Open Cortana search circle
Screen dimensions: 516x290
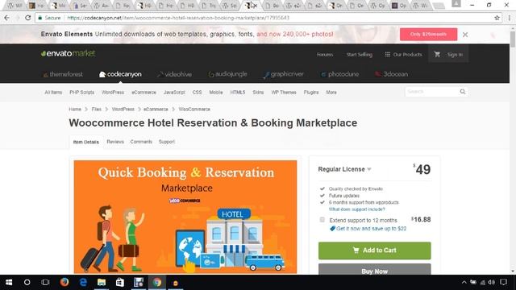[x=27, y=283]
